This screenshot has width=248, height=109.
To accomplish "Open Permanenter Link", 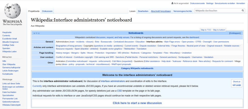I will (10, 99).
